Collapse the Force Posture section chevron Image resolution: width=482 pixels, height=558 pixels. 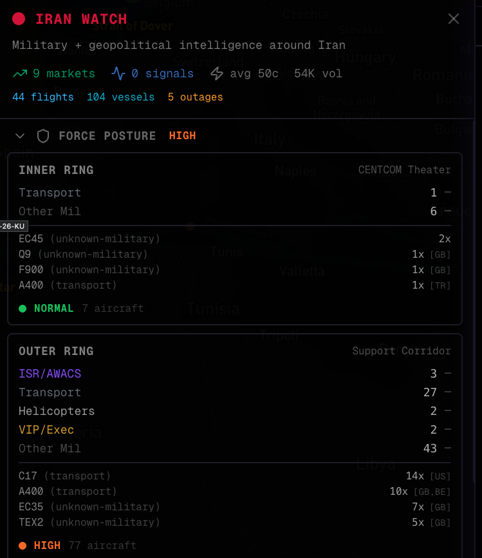click(x=20, y=136)
